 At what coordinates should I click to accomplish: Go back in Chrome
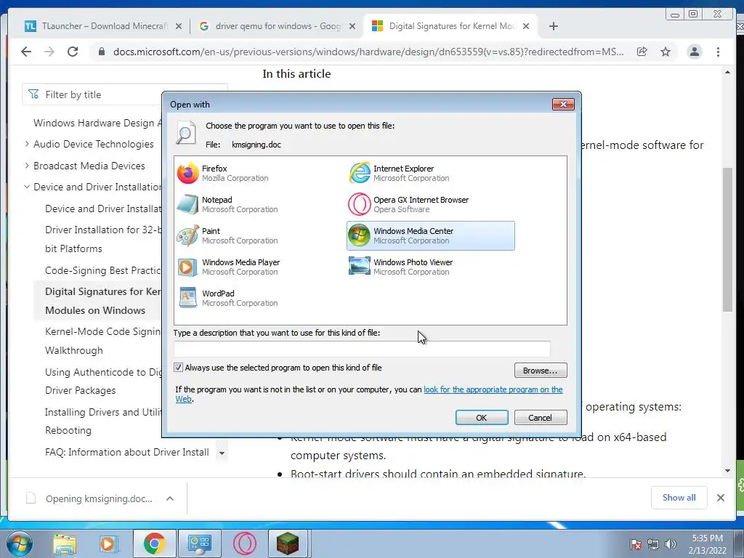[26, 52]
